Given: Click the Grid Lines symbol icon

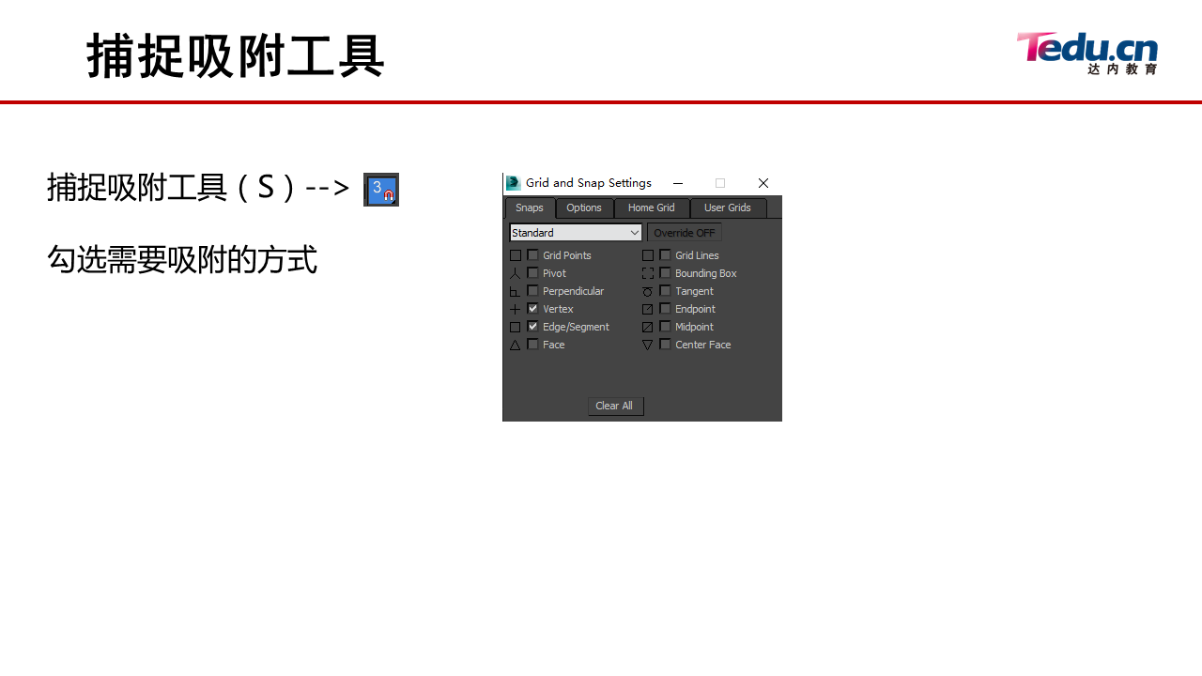Looking at the screenshot, I should click(x=648, y=255).
